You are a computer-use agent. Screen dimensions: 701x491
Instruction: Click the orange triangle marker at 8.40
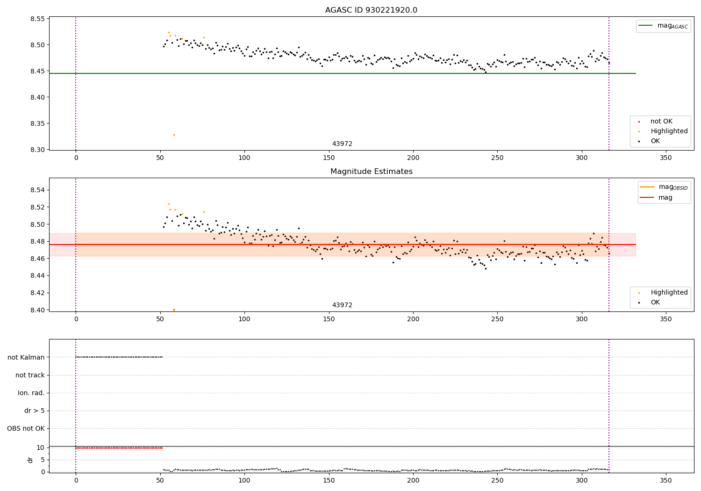coord(174,310)
